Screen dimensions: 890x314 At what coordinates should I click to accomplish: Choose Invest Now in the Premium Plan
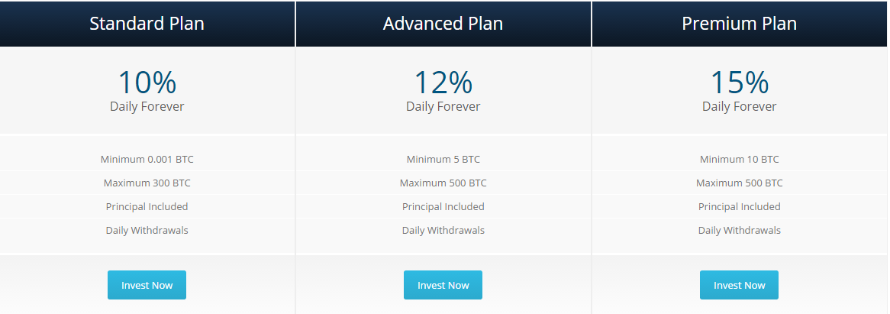coord(739,285)
